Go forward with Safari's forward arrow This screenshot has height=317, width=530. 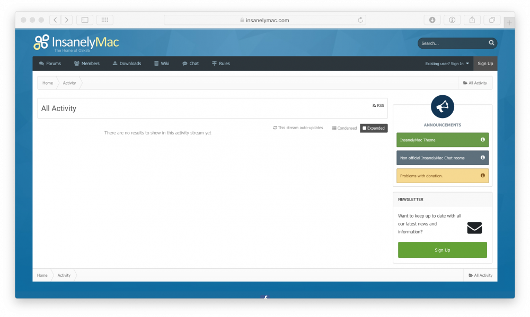(x=67, y=20)
